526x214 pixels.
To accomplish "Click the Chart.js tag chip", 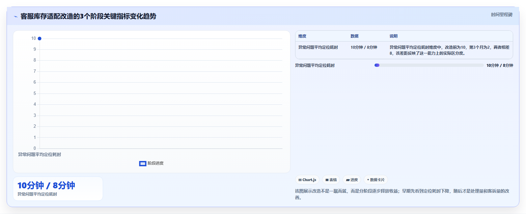I will tap(307, 180).
